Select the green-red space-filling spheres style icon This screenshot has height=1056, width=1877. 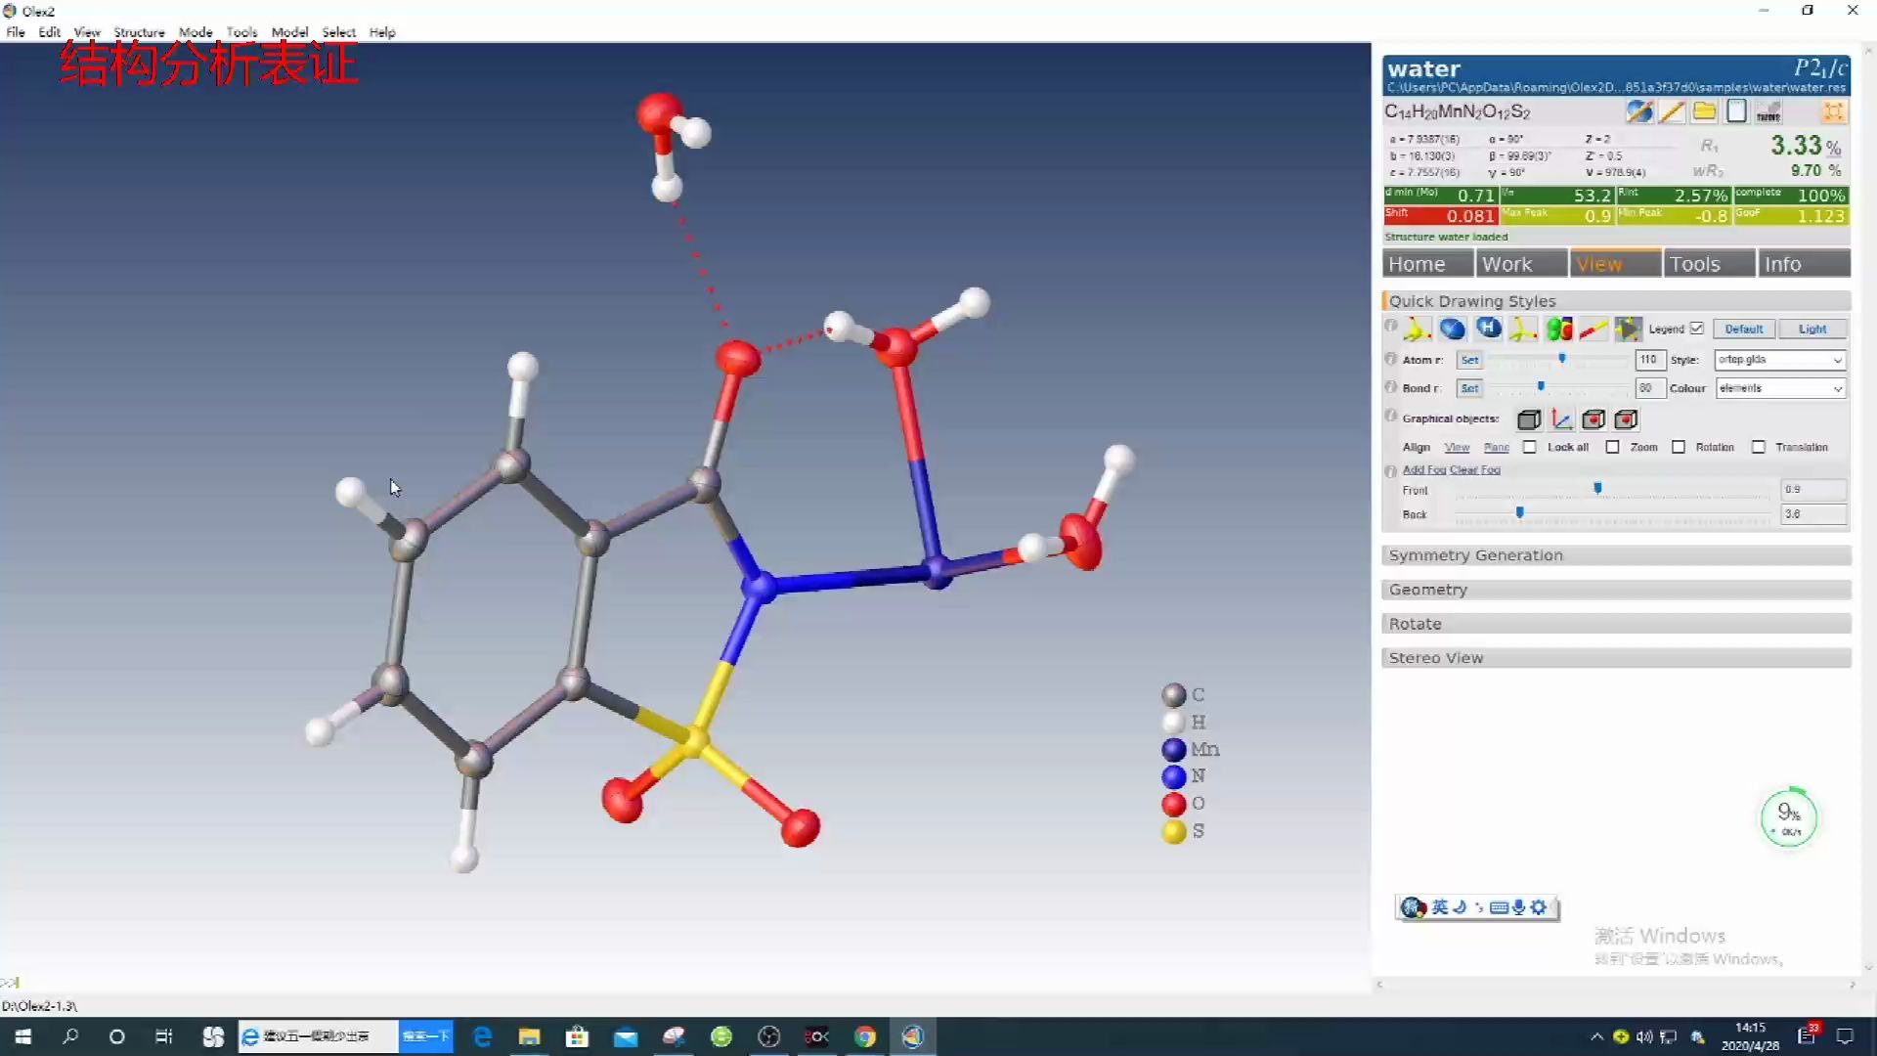coord(1559,330)
